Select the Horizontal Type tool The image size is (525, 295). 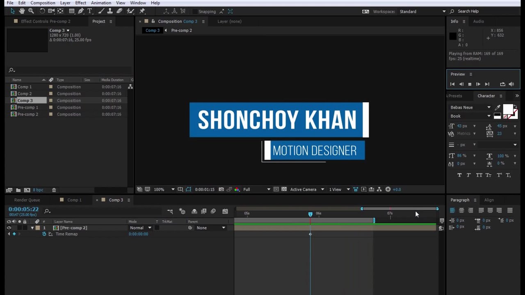90,11
